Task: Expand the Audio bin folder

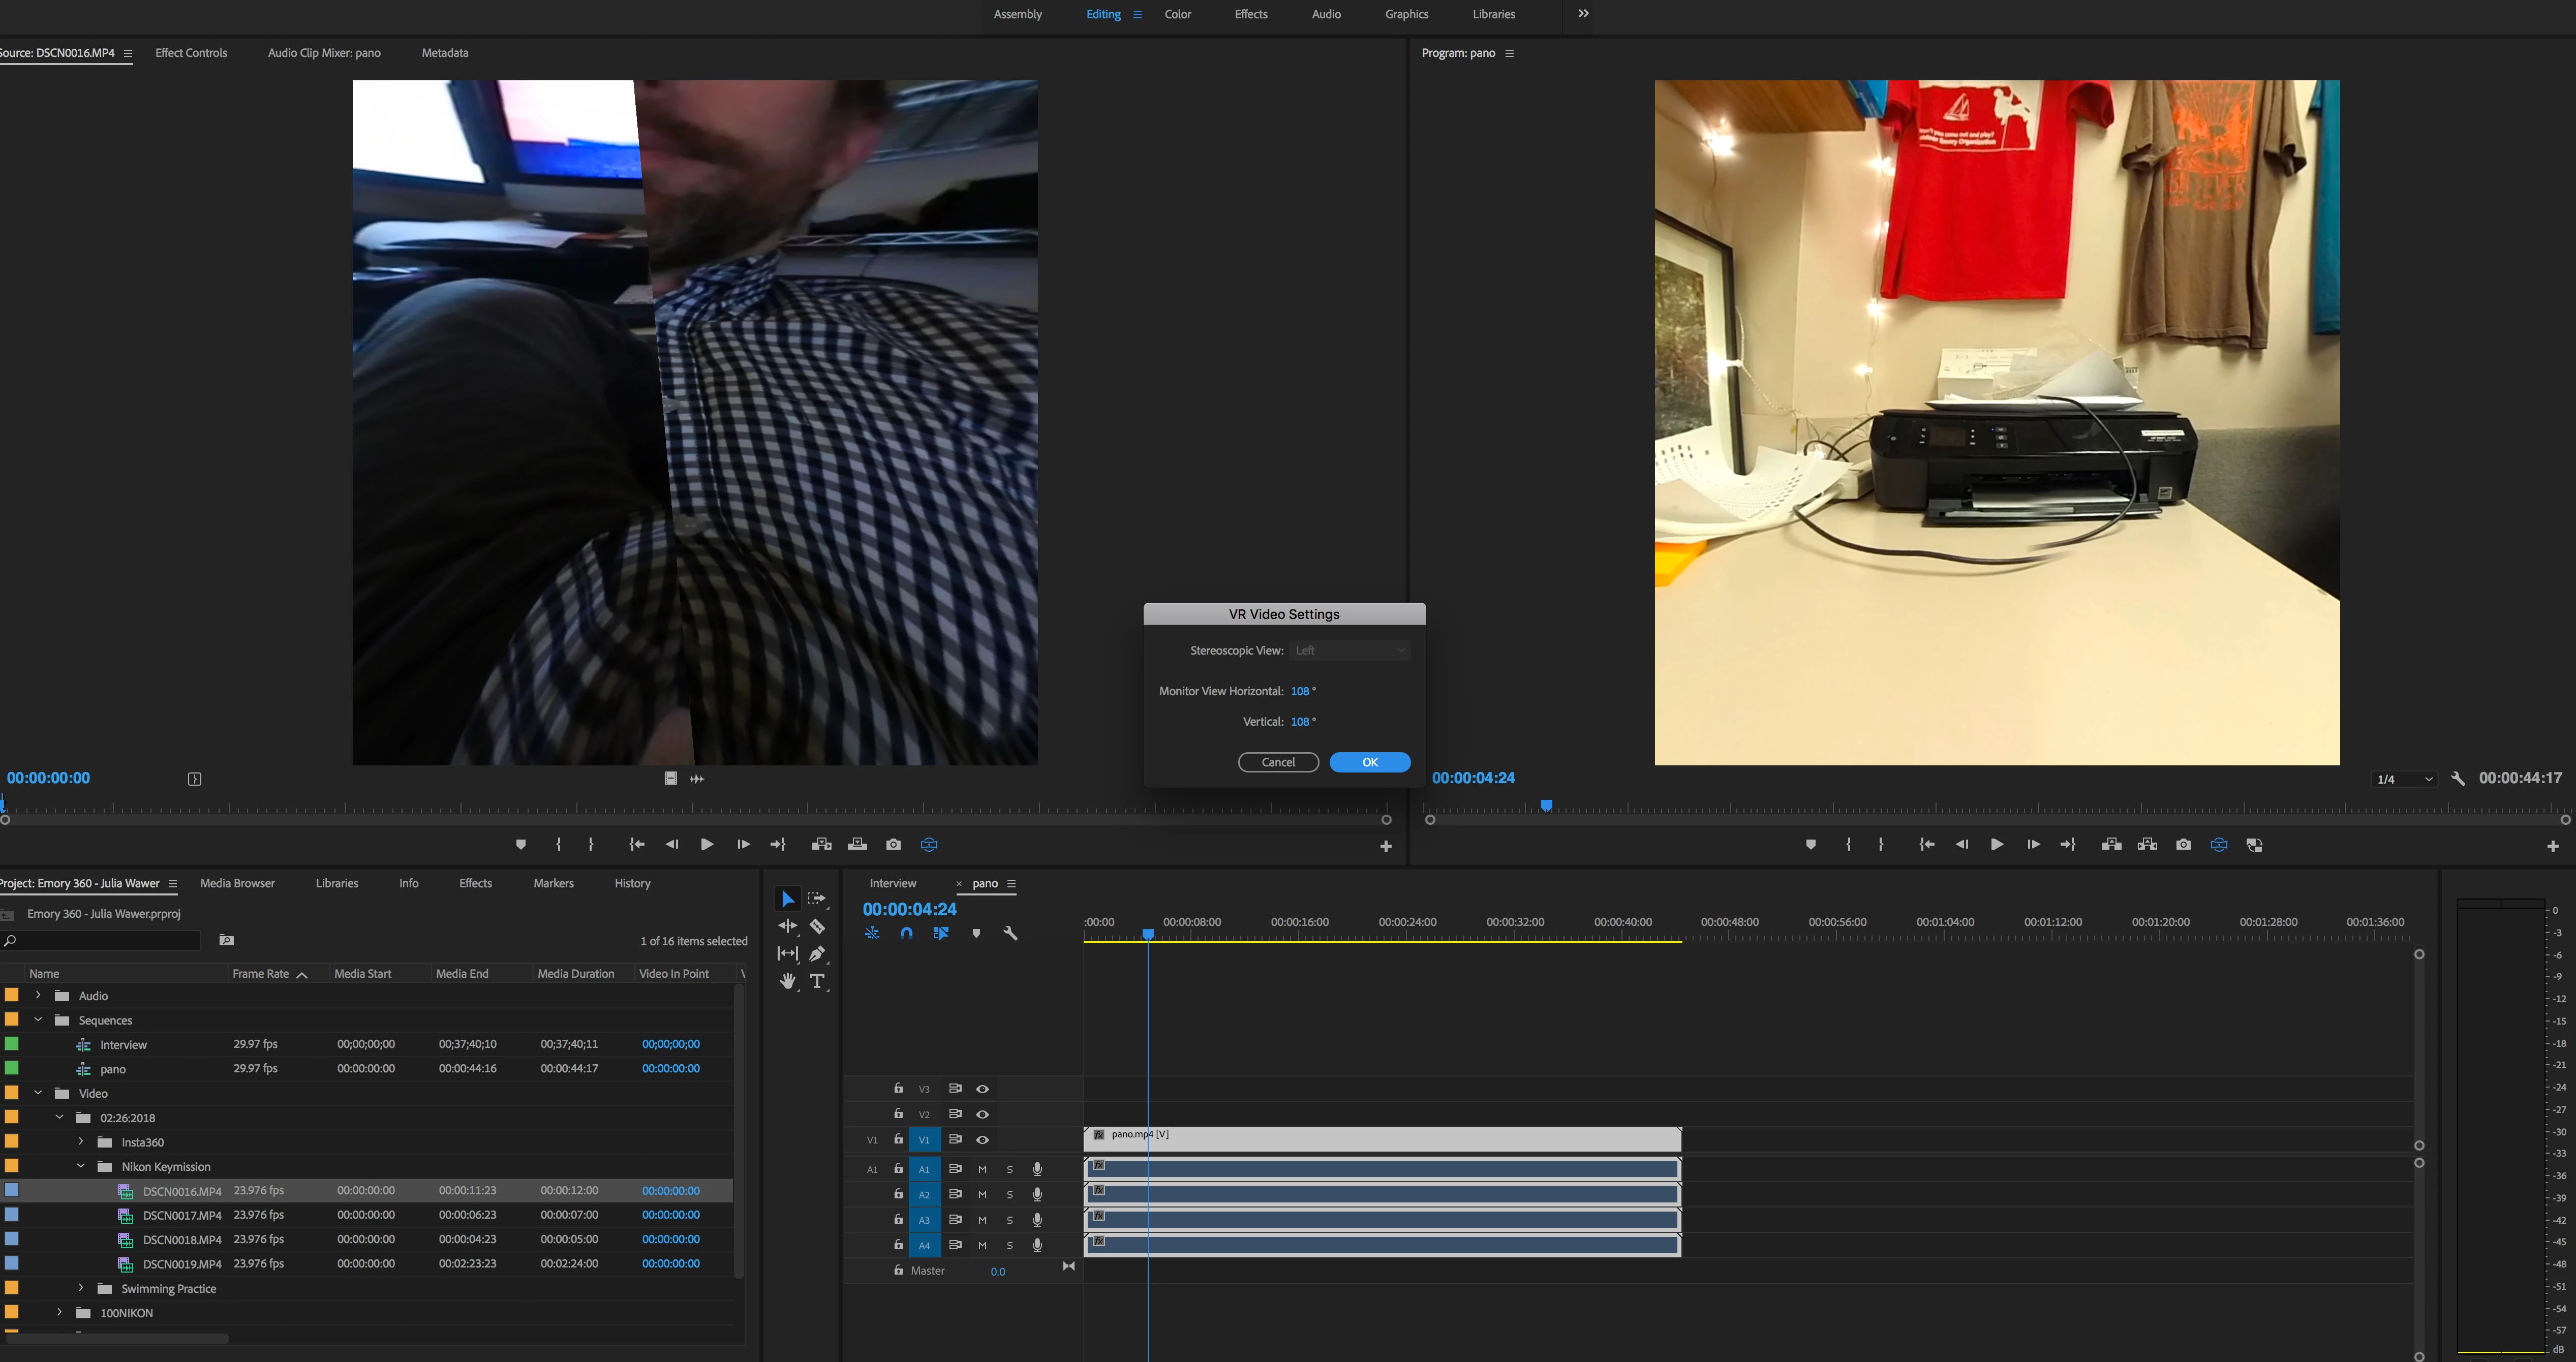Action: pos(38,996)
